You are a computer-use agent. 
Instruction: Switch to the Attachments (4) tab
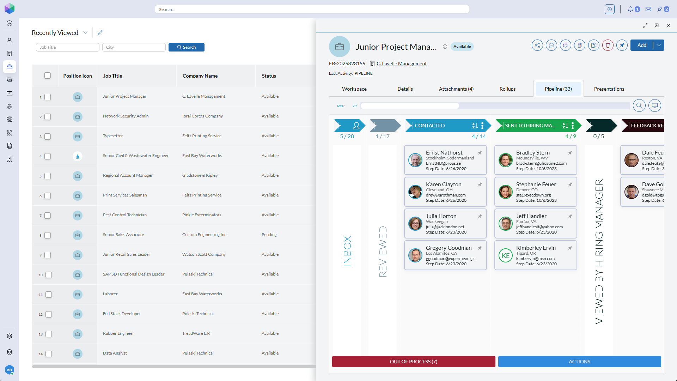[456, 89]
